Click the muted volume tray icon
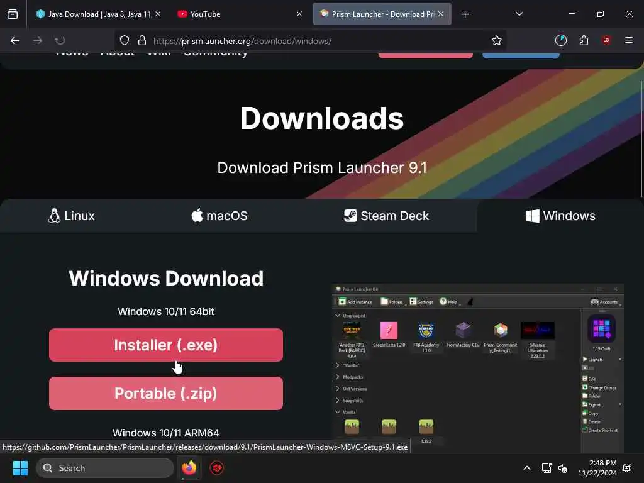Viewport: 644px width, 483px height. pyautogui.click(x=563, y=468)
